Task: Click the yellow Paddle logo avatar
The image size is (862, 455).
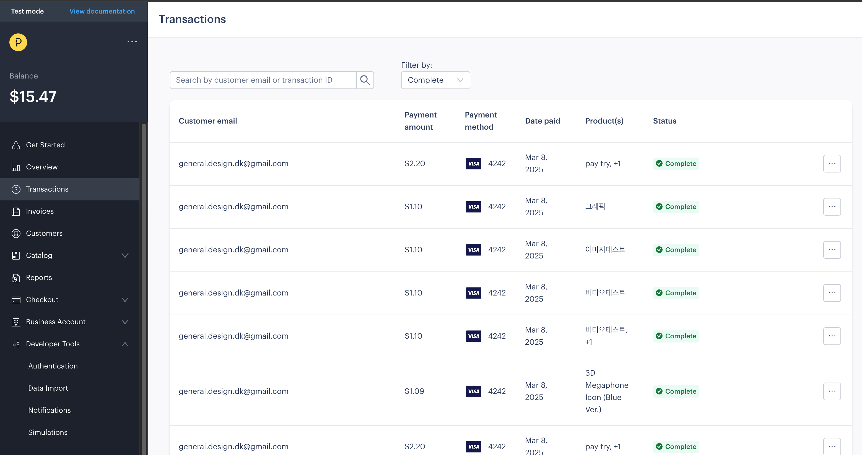Action: (18, 42)
